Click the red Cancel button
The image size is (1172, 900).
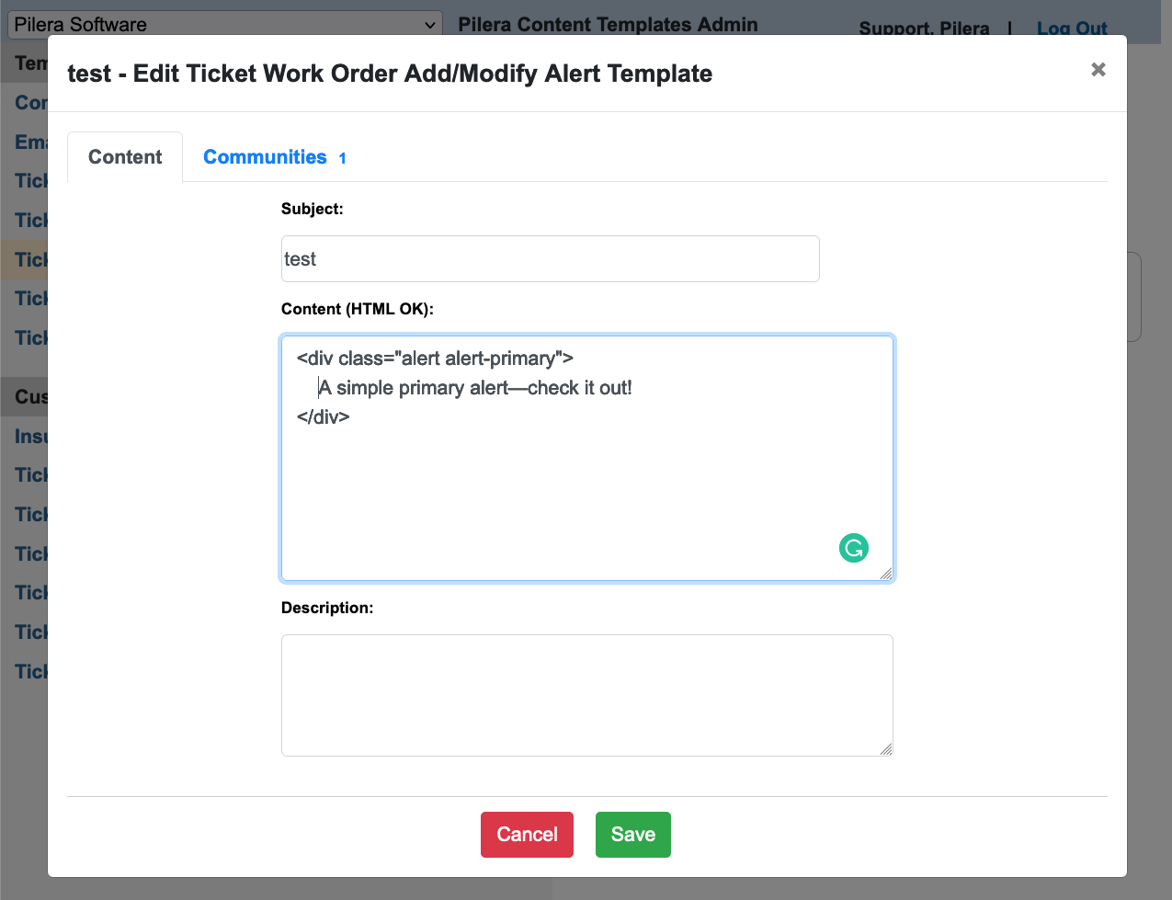(x=527, y=835)
